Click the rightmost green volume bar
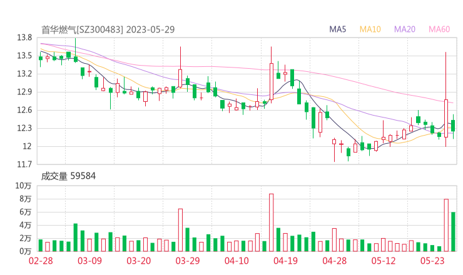463x275 pixels. (x=453, y=231)
